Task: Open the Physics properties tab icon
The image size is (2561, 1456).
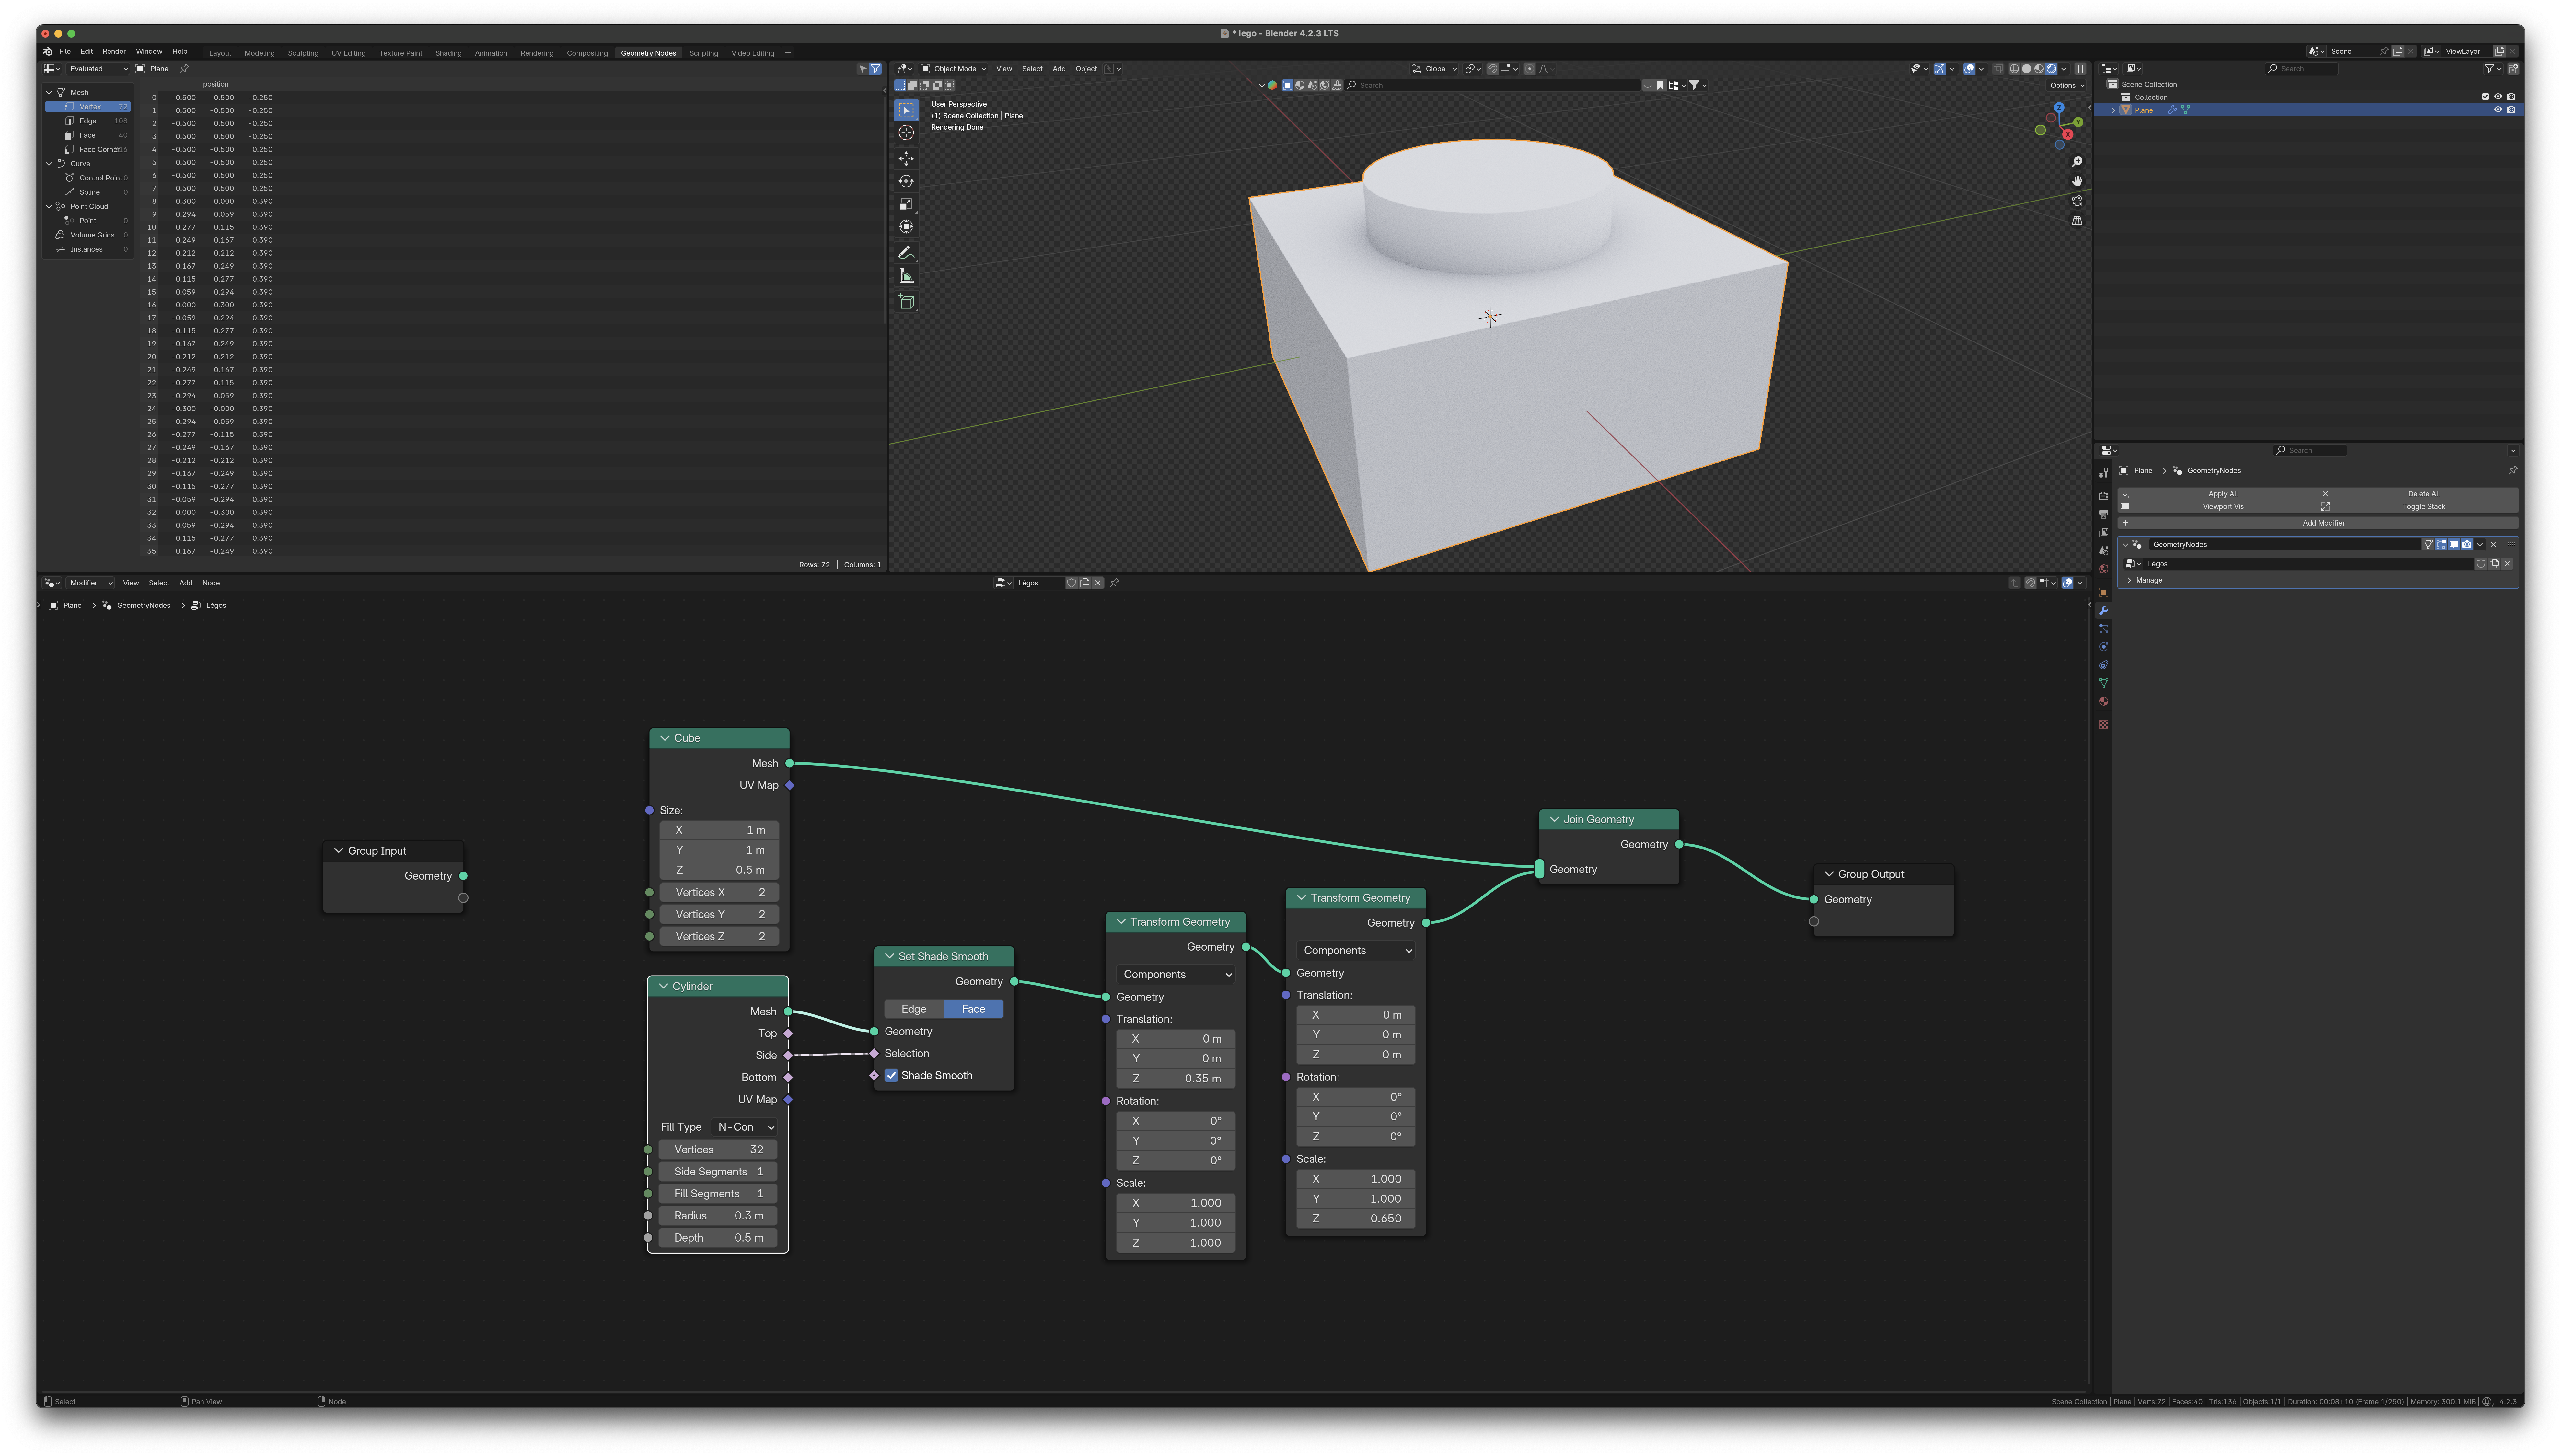Action: point(2104,647)
